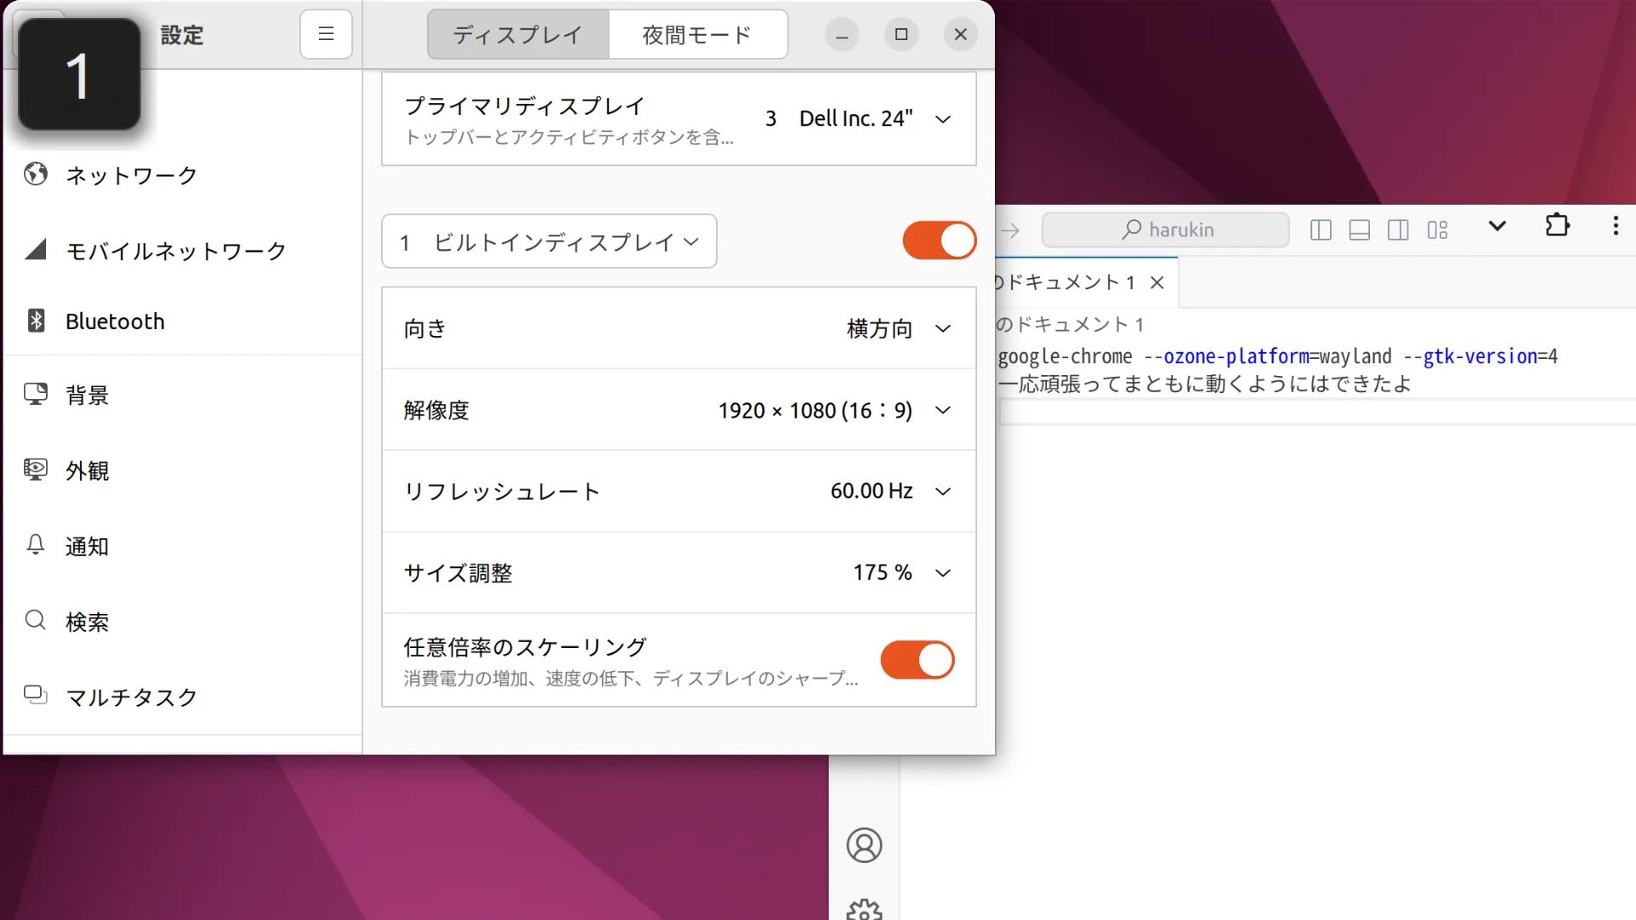Screen dimensions: 1636x920
Task: Open the サイズ調整 scale dropdown
Action: (x=942, y=573)
